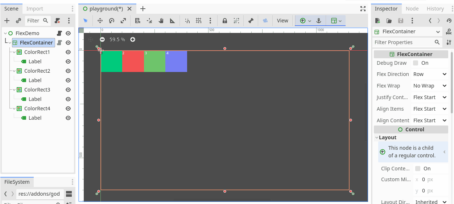Image resolution: width=454 pixels, height=204 pixels.
Task: Open the View menu in canvas toolbar
Action: (x=282, y=21)
